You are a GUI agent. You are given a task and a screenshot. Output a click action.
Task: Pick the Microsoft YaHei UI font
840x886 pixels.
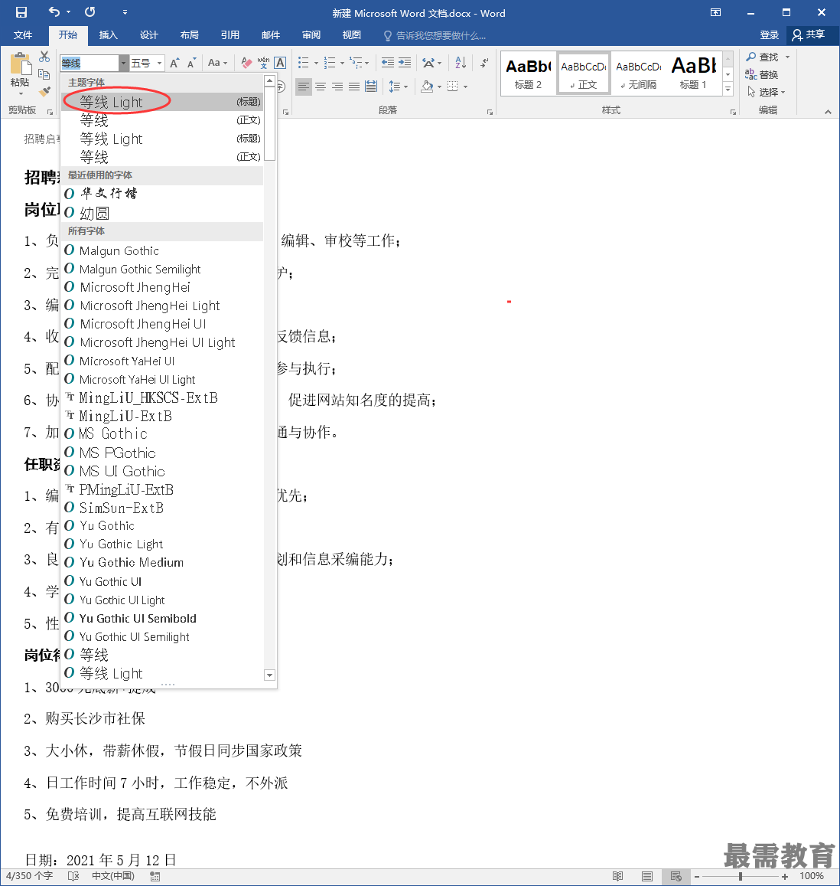pos(162,361)
